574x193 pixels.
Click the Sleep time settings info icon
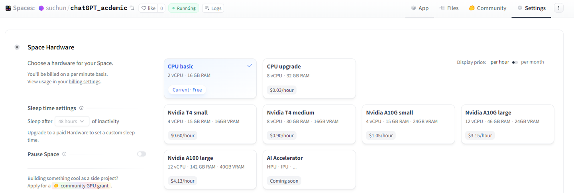pyautogui.click(x=81, y=108)
